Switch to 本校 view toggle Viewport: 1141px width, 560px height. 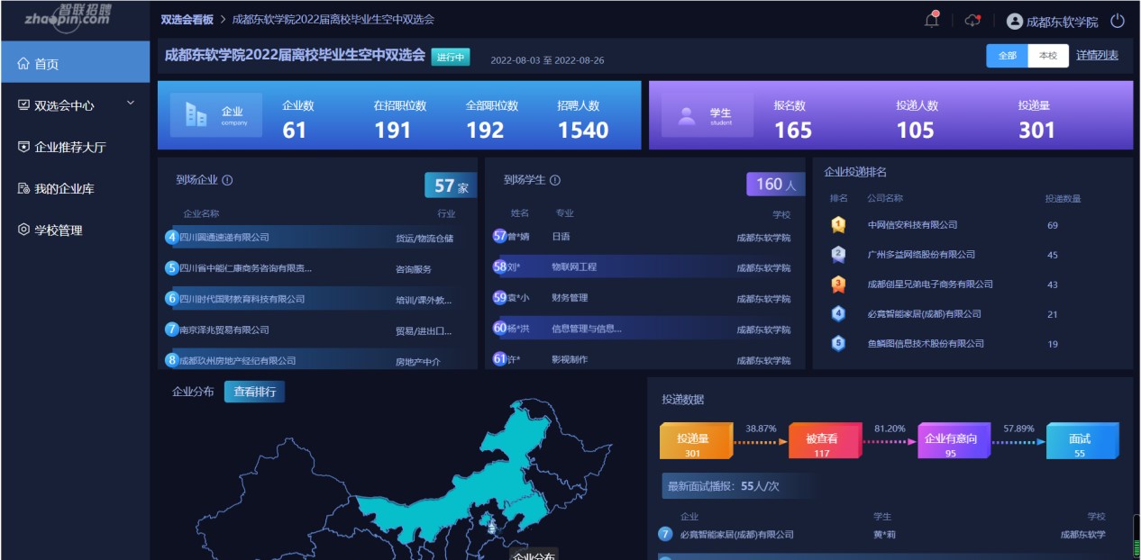[1047, 56]
